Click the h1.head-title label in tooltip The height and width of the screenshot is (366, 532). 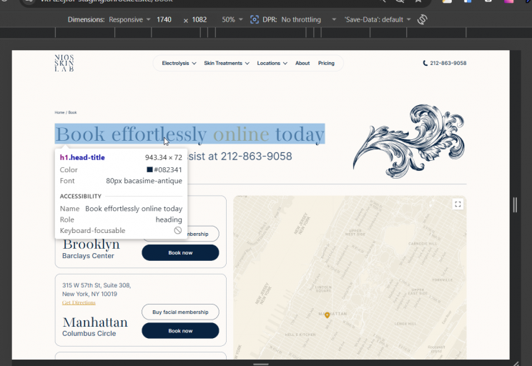tap(82, 157)
